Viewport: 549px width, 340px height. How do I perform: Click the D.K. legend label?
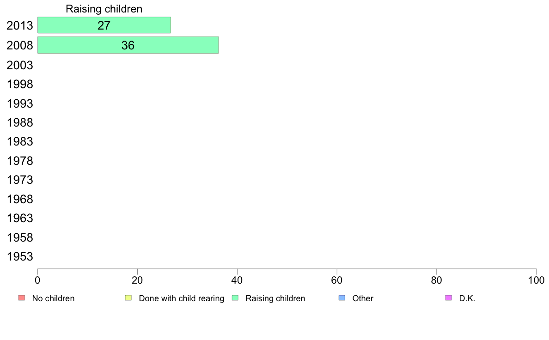pos(467,298)
